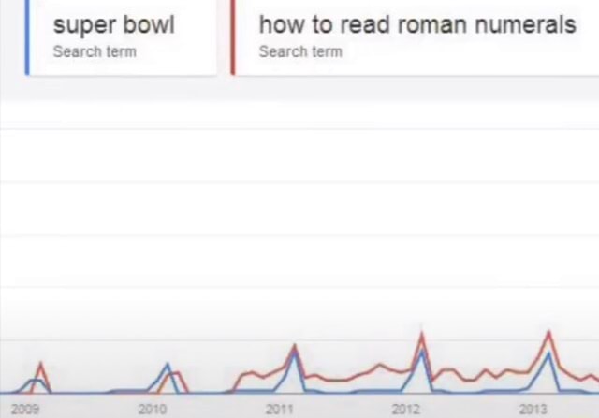
Task: Click the red line hump in mid-2011
Action: (x=379, y=365)
